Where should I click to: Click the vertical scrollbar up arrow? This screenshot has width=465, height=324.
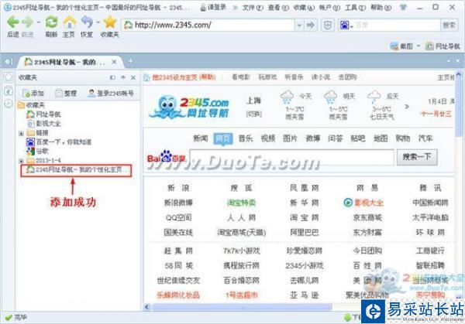point(458,74)
